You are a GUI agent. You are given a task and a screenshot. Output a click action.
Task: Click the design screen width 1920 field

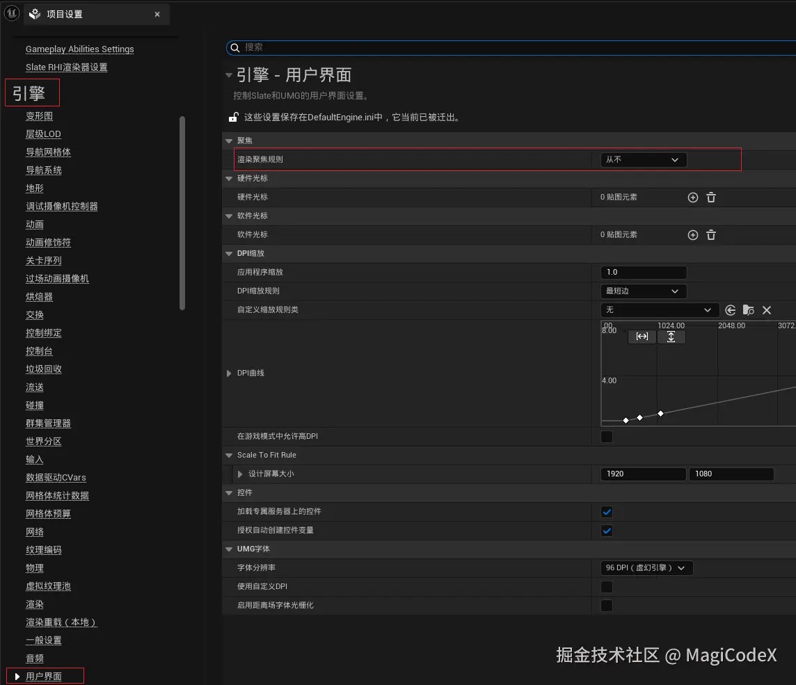coord(643,474)
